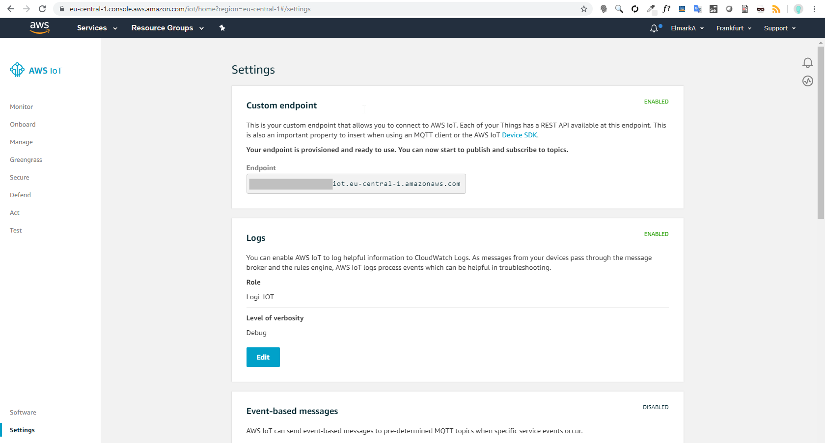Click the Endpoint address field
Image resolution: width=825 pixels, height=443 pixels.
356,184
